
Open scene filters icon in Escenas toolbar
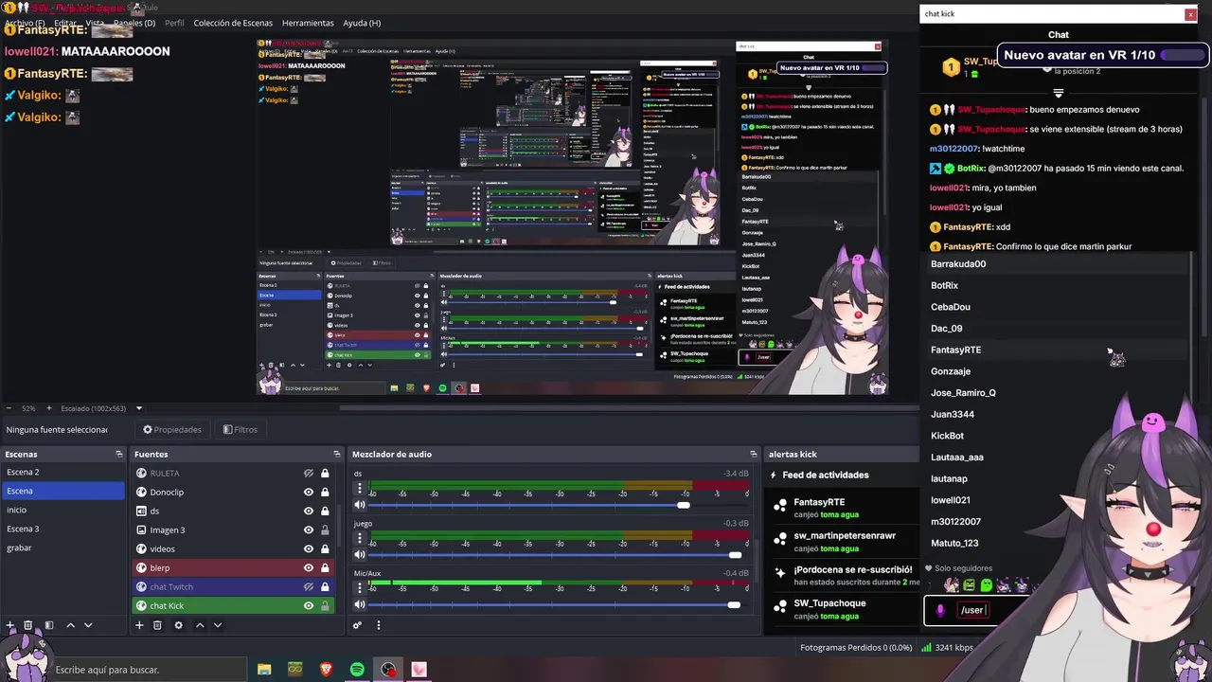click(x=48, y=625)
